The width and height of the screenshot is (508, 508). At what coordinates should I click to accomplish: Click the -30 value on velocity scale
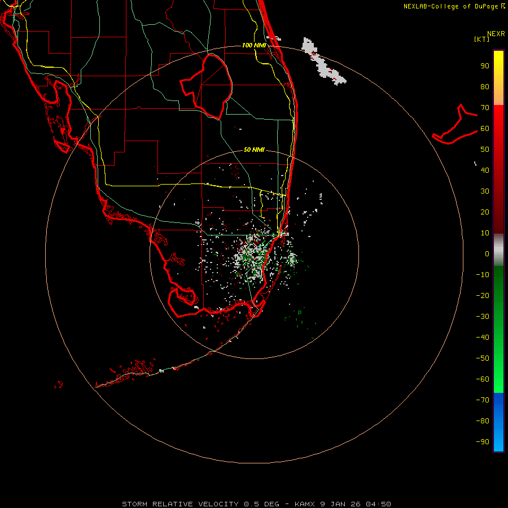coord(483,317)
